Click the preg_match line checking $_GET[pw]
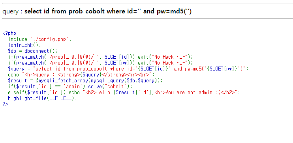This screenshot has width=293, height=143. [100, 63]
